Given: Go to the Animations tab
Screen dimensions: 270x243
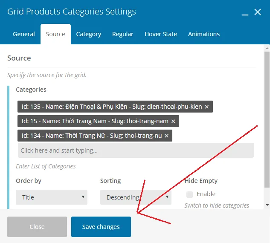Looking at the screenshot, I should click(x=204, y=34).
